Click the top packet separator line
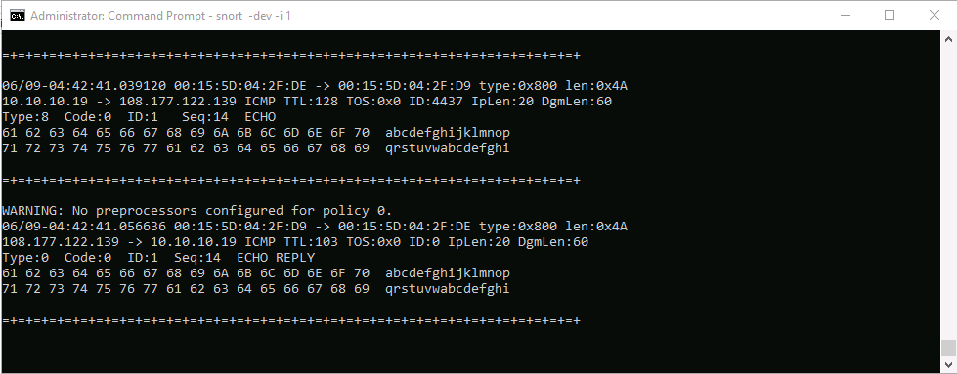This screenshot has height=374, width=957. (291, 56)
